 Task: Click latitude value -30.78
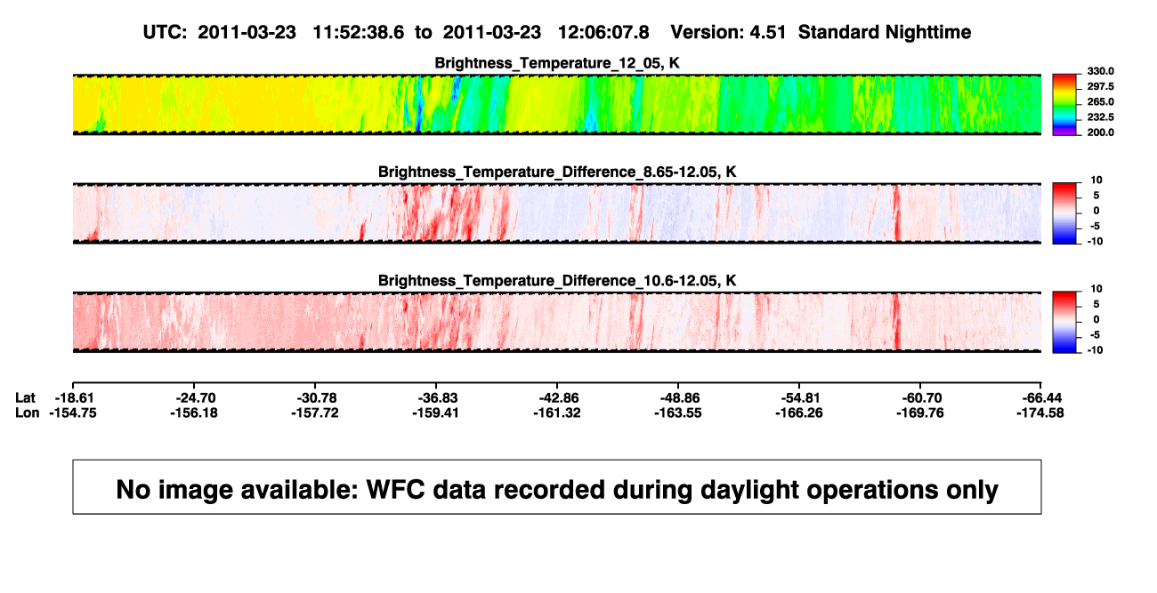click(x=315, y=397)
